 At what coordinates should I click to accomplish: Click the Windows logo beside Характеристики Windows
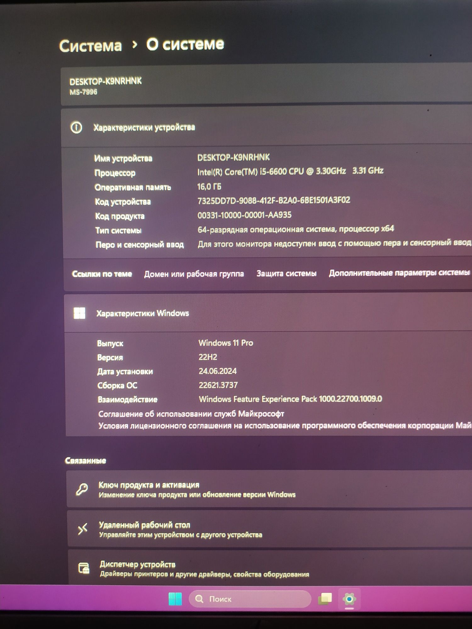[79, 313]
